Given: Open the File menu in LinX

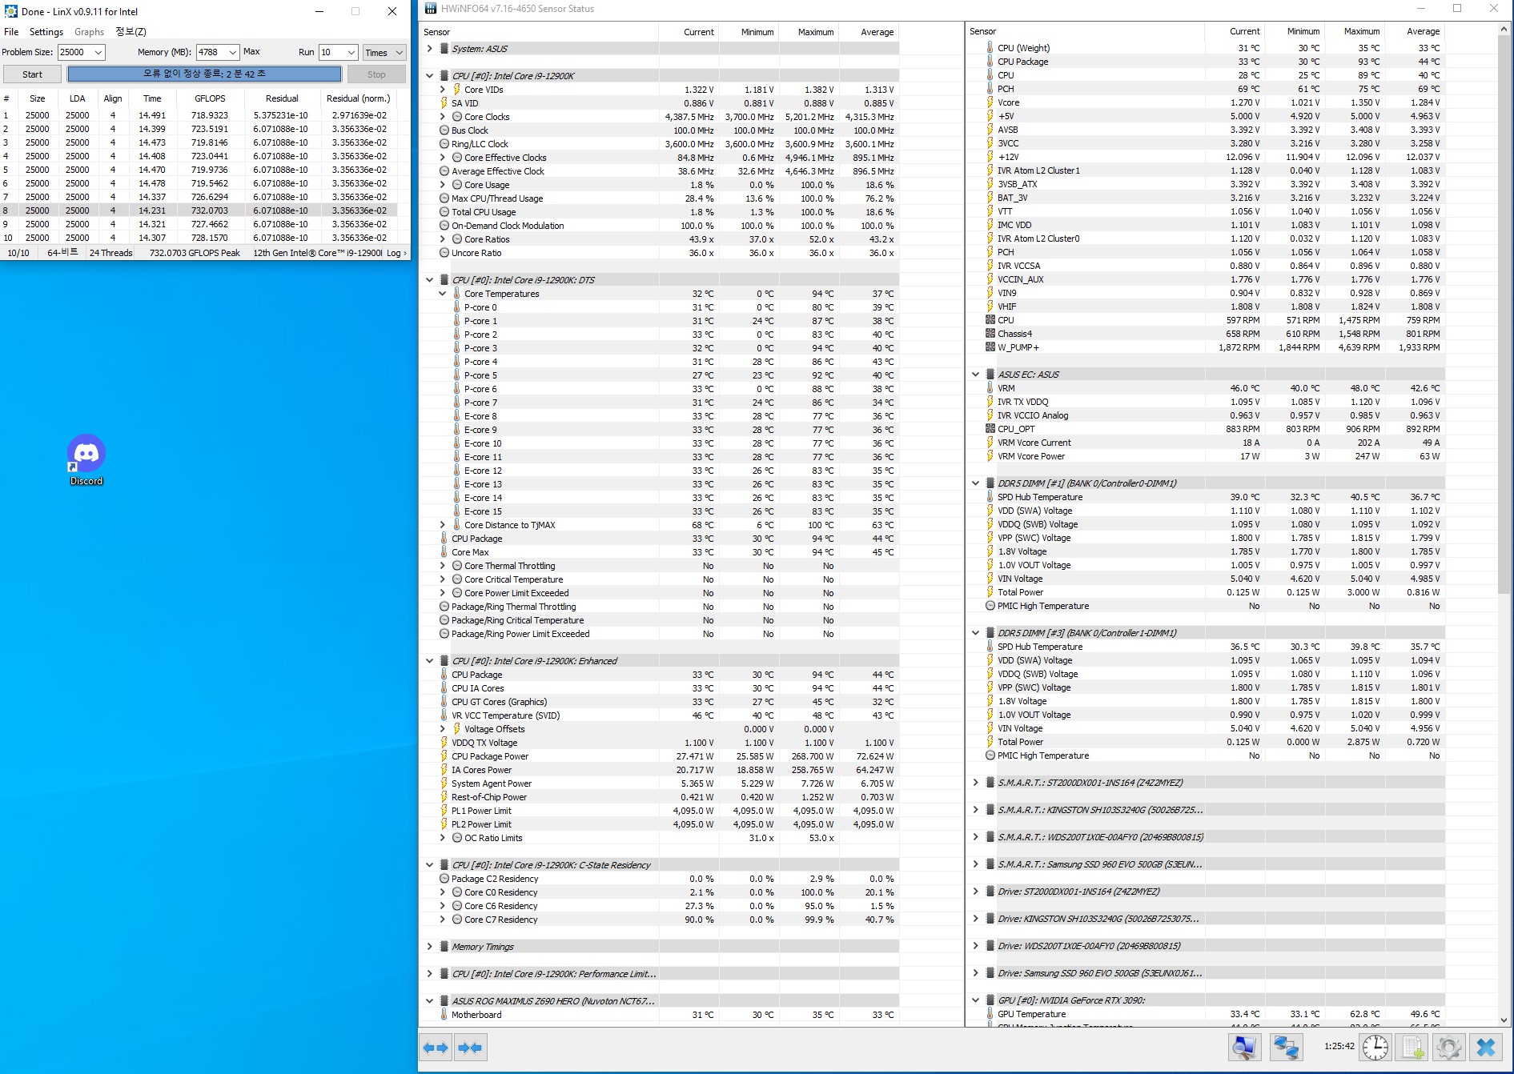Looking at the screenshot, I should 11,32.
